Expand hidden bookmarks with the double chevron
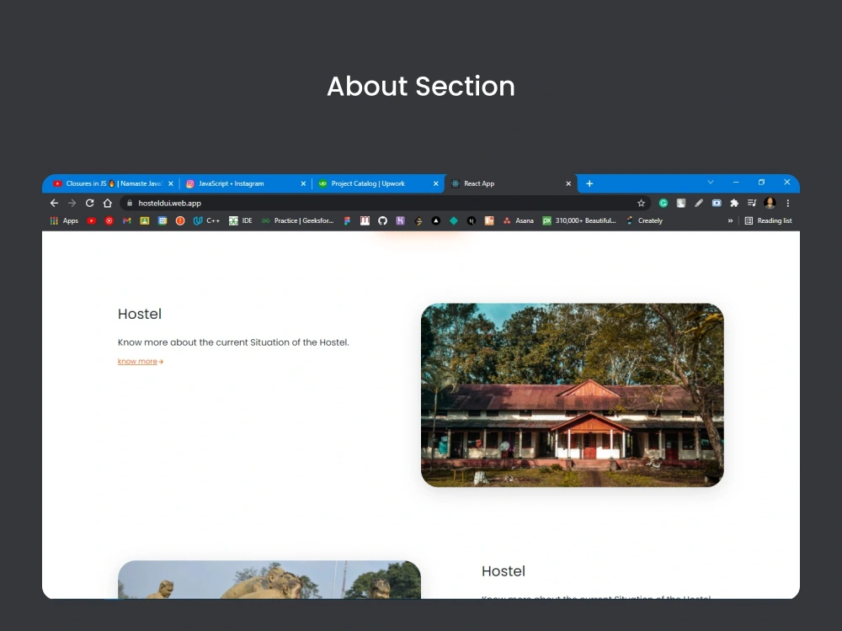 coord(730,220)
